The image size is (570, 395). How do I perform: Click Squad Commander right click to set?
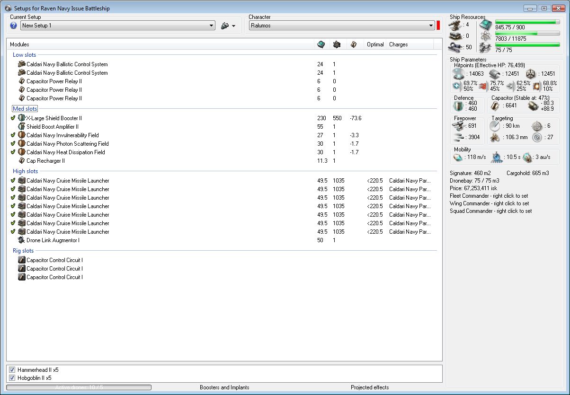tap(490, 211)
